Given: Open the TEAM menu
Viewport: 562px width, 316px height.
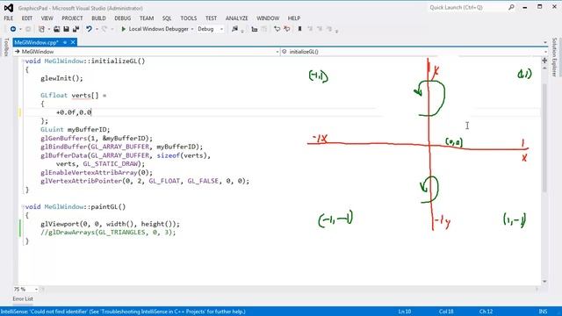Looking at the screenshot, I should (147, 18).
